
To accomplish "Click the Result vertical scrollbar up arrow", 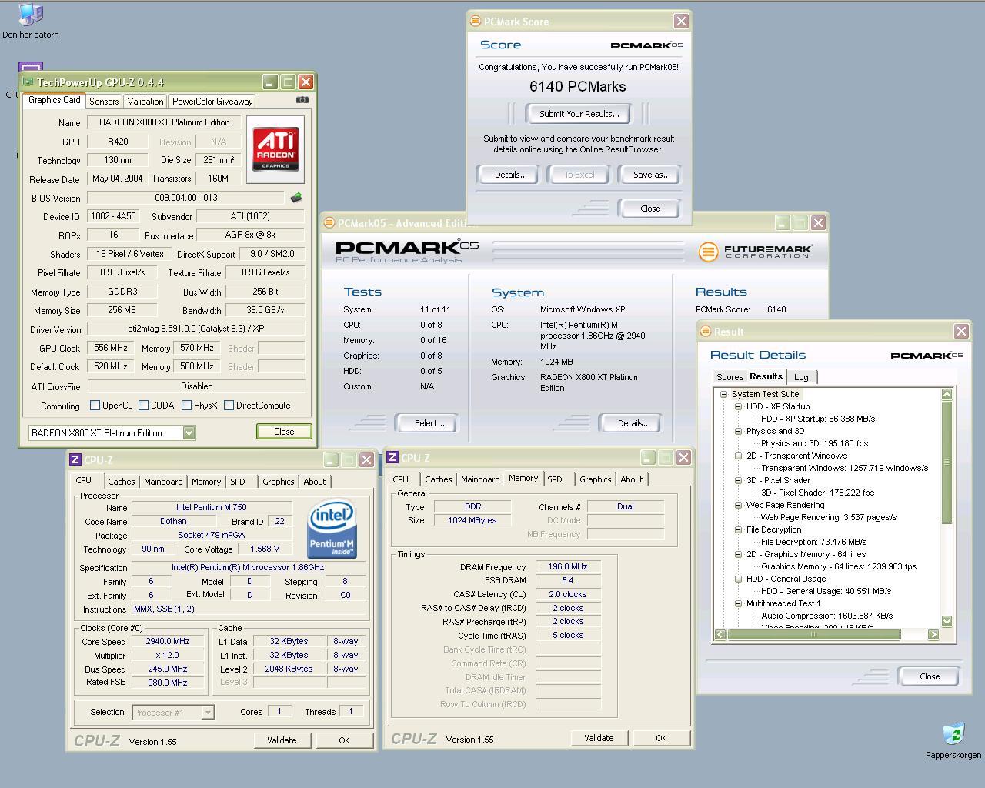I will tap(947, 394).
